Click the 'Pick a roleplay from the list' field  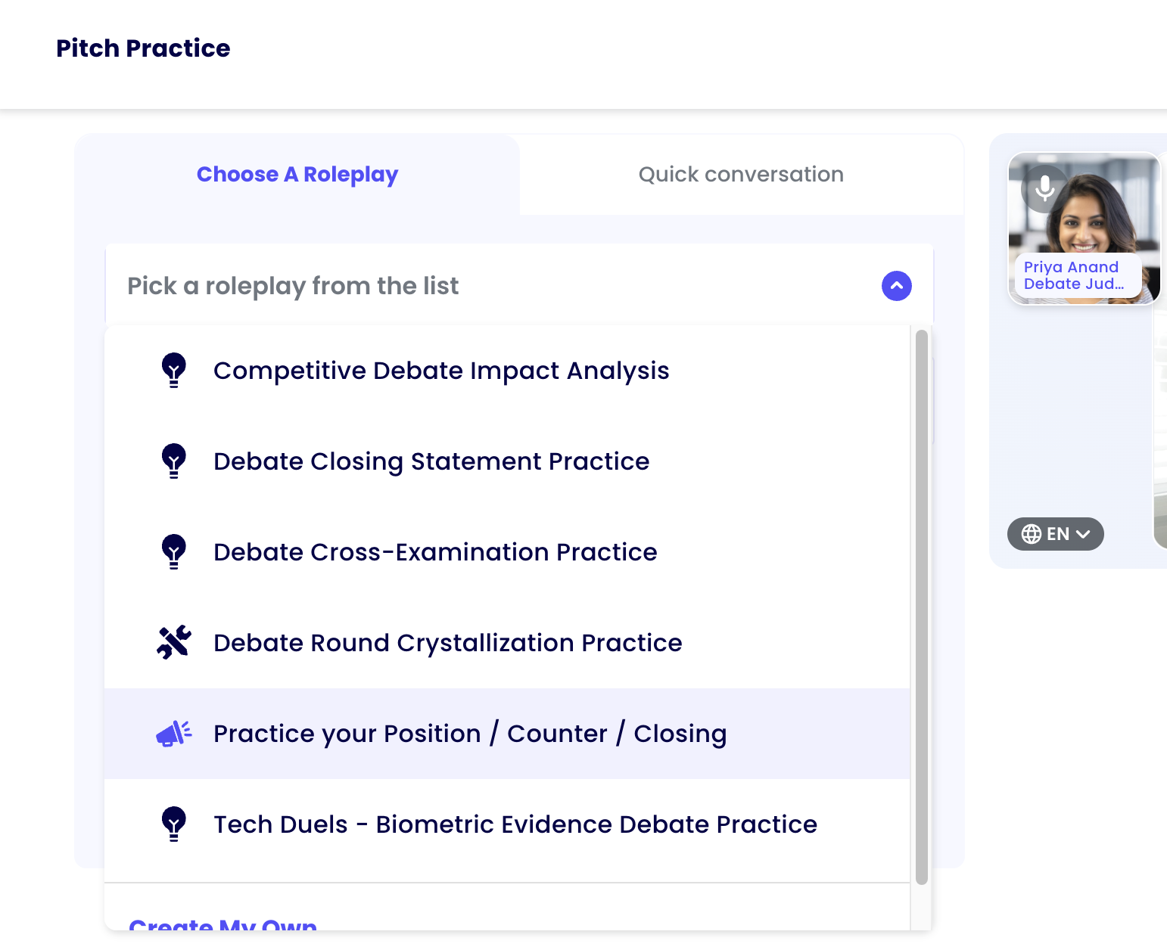(x=484, y=286)
